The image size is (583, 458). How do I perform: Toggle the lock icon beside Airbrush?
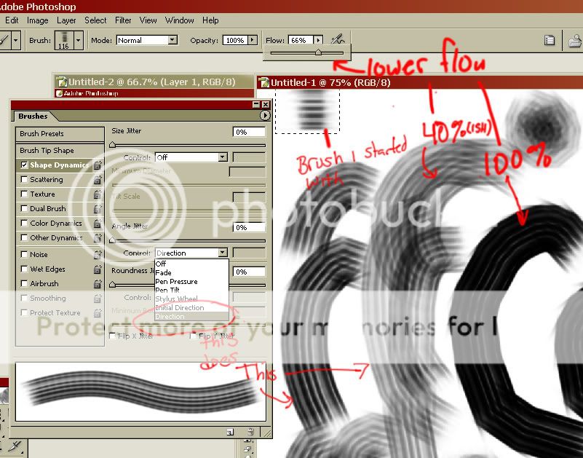[98, 284]
